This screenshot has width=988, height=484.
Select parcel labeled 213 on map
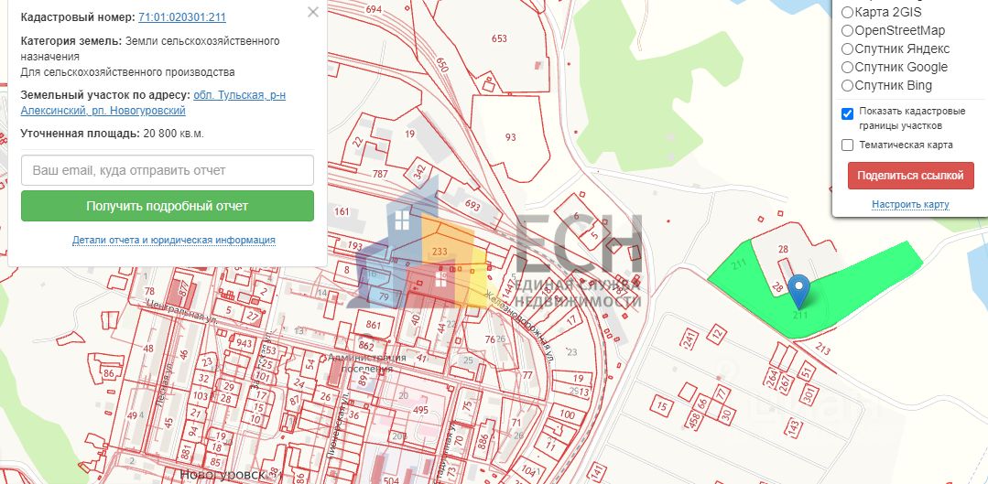pos(823,347)
